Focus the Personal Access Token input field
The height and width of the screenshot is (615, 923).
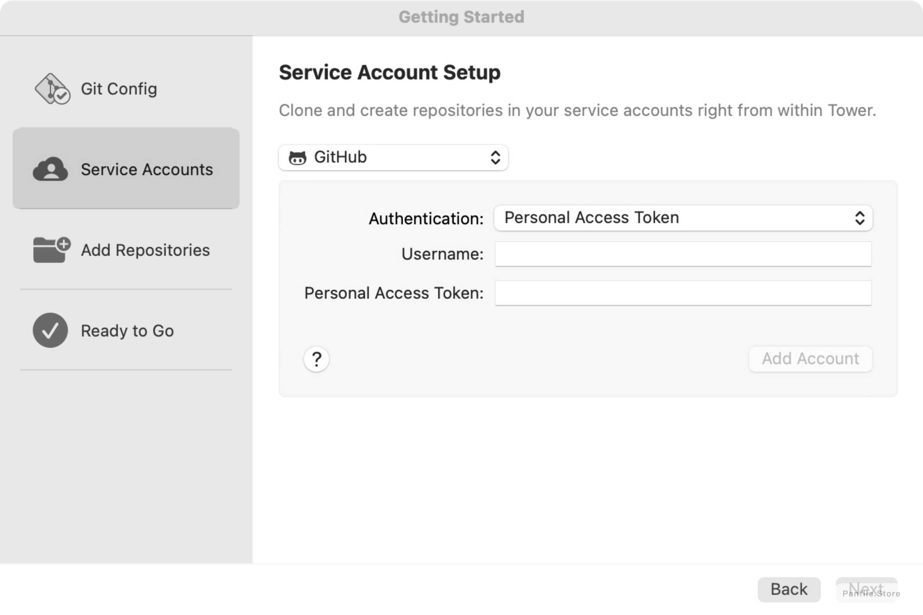coord(683,293)
